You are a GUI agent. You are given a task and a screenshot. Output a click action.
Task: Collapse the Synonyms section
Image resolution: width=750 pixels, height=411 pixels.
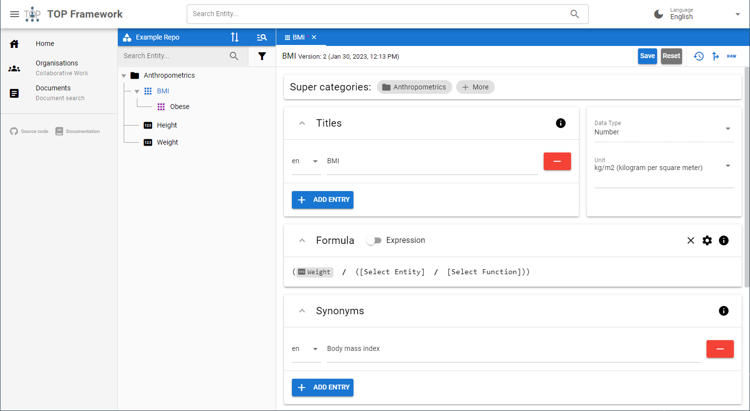(x=302, y=311)
